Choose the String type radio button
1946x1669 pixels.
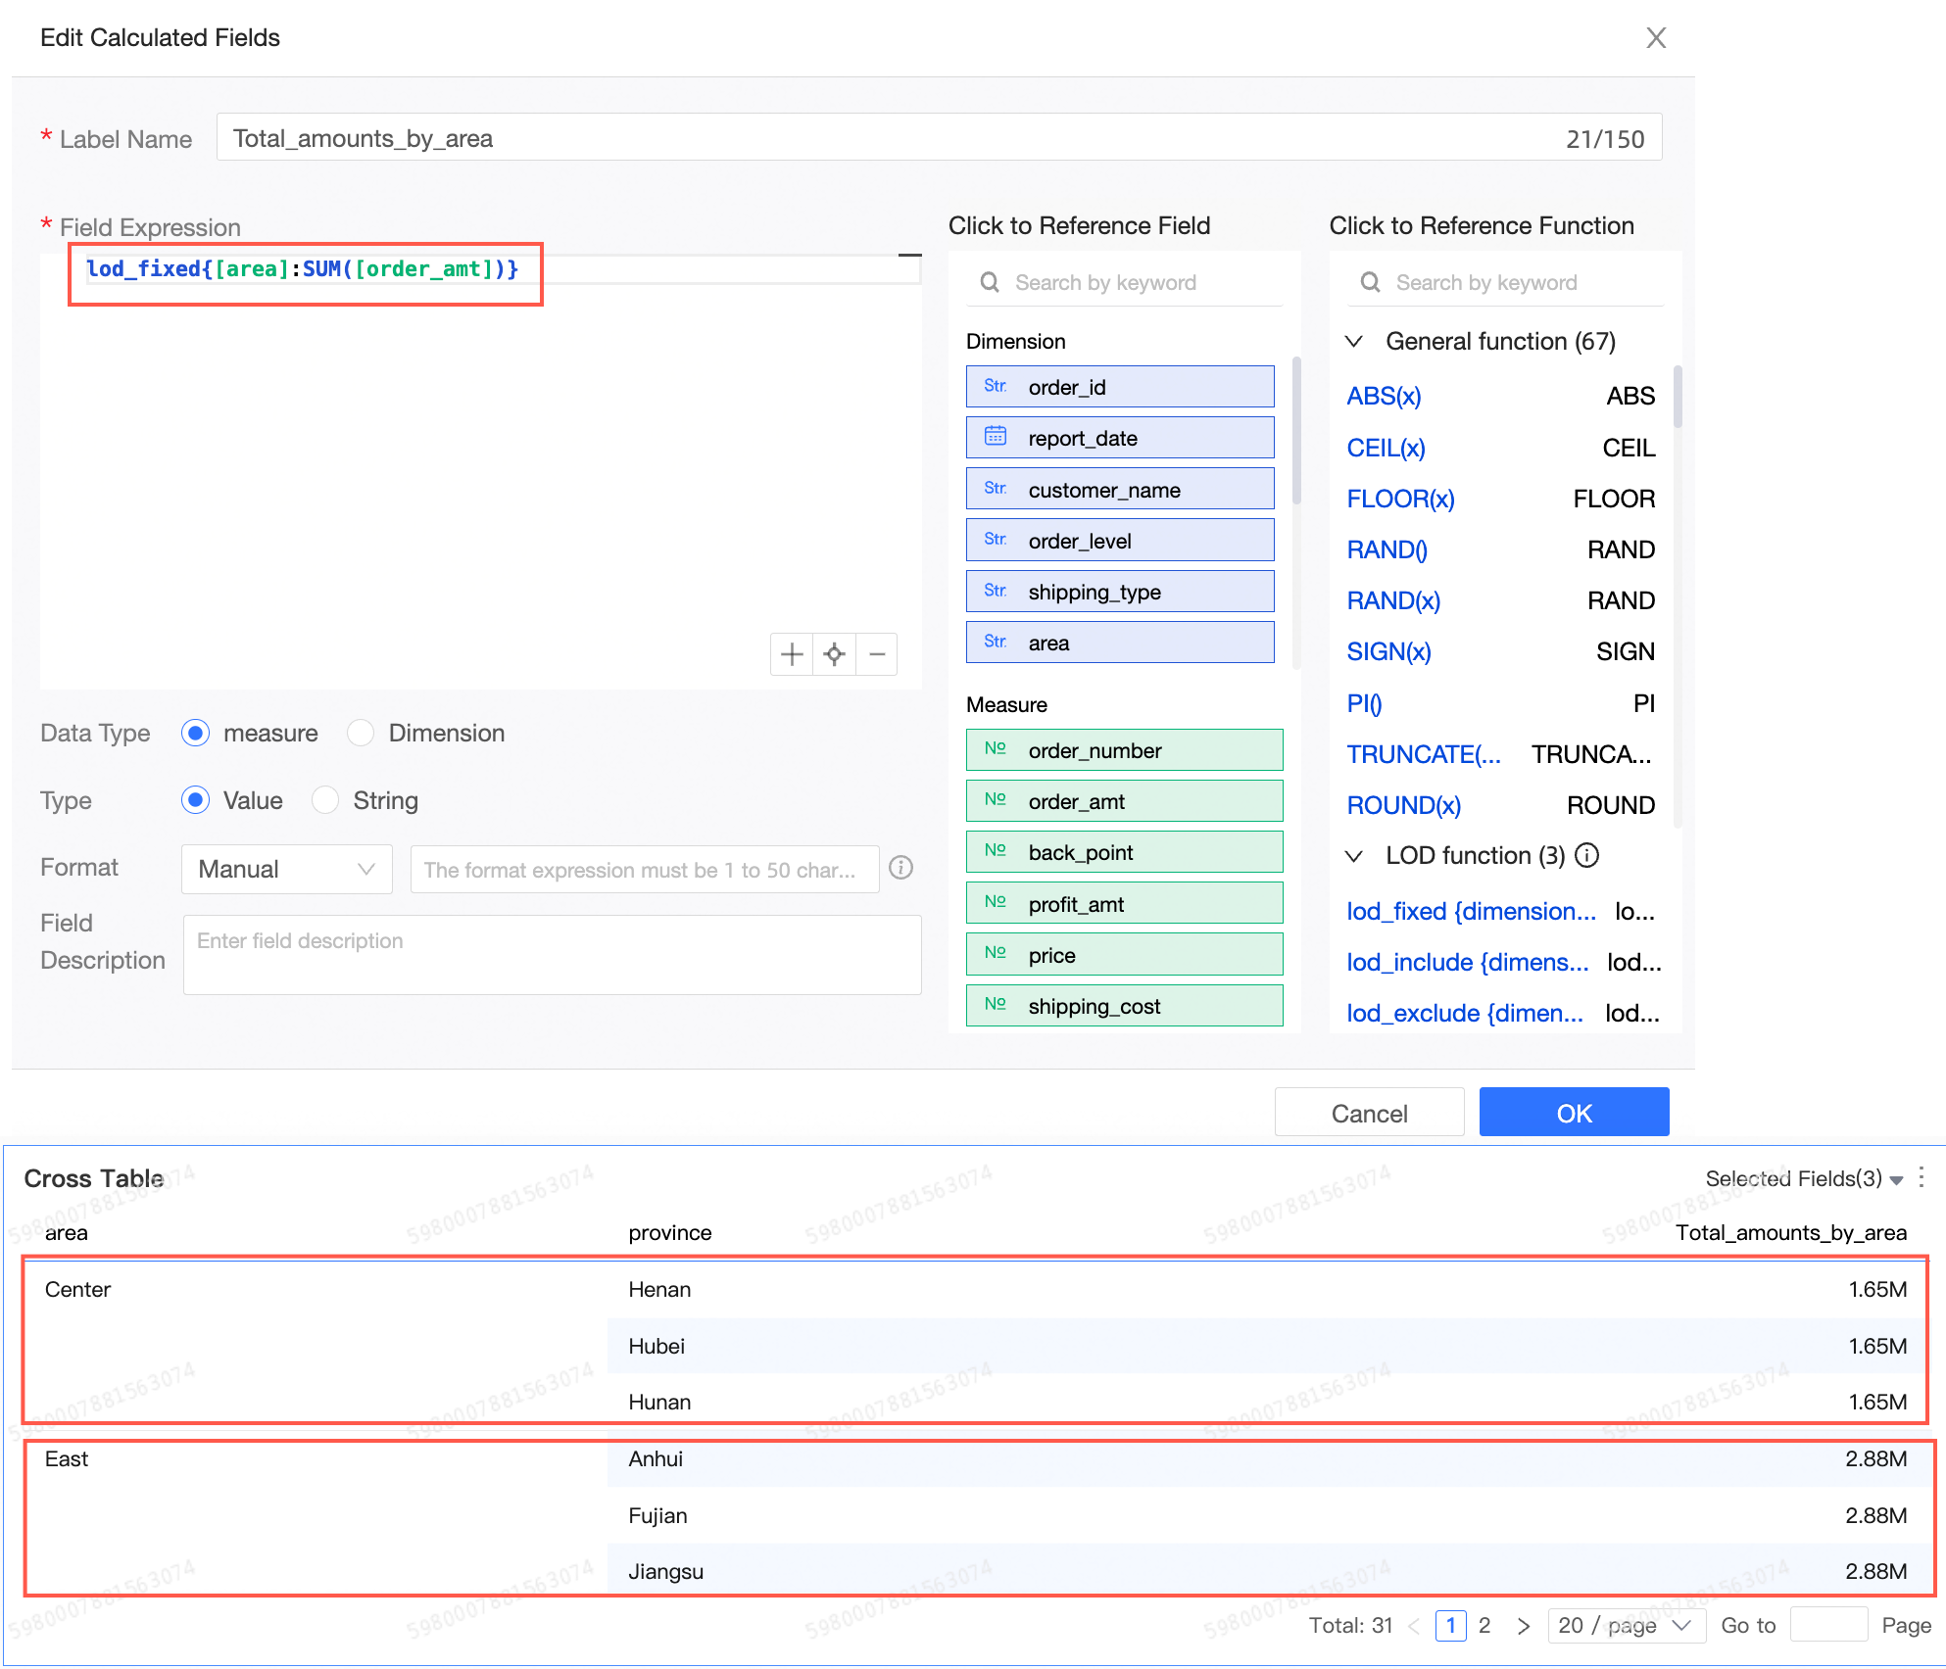click(325, 800)
